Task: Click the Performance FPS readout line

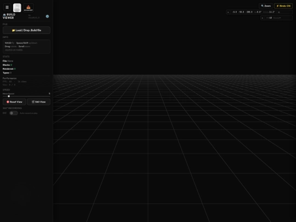Action: click(x=15, y=82)
